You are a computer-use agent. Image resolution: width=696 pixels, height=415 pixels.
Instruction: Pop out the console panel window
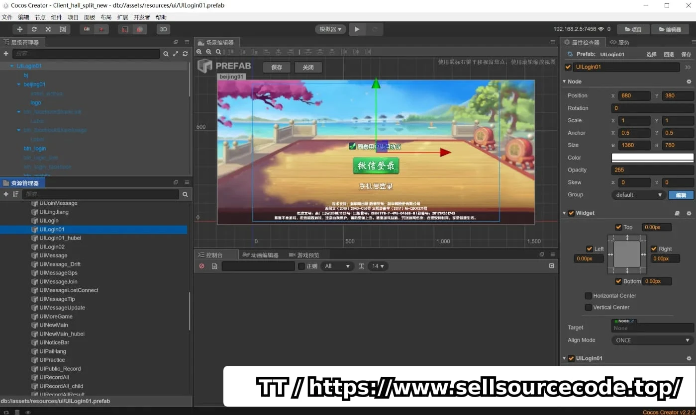542,254
